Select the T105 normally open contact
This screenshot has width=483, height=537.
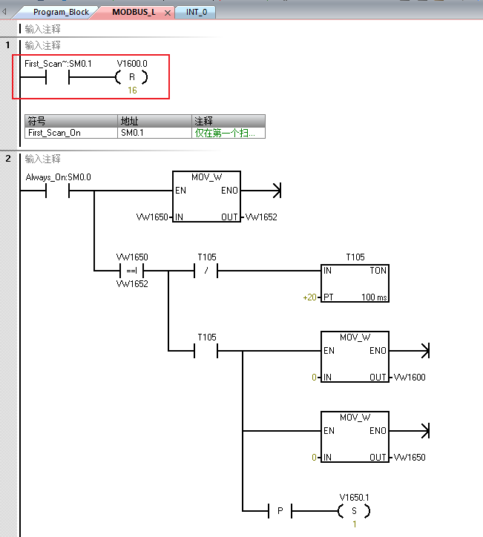[206, 350]
